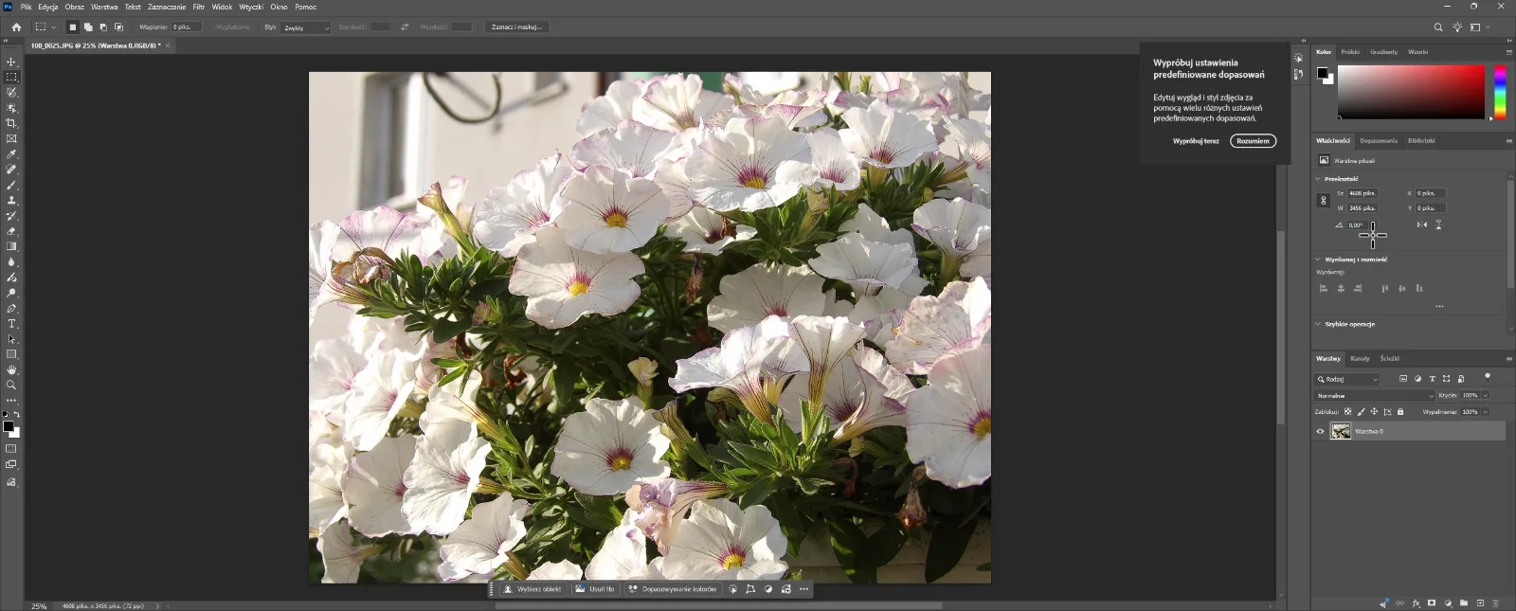1516x611 pixels.
Task: Open the Normalnie blend mode dropdown
Action: pyautogui.click(x=1375, y=396)
